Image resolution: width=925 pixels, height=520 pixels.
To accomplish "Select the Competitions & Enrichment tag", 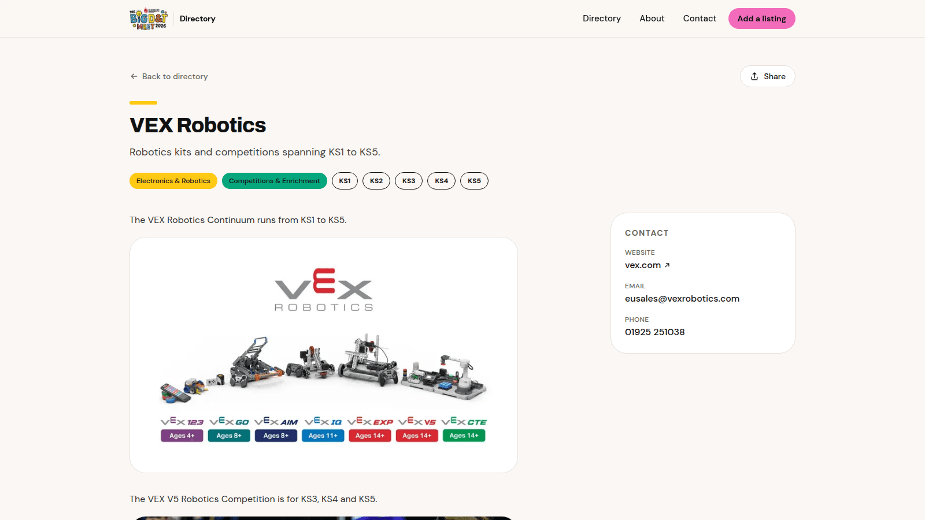I will point(275,181).
